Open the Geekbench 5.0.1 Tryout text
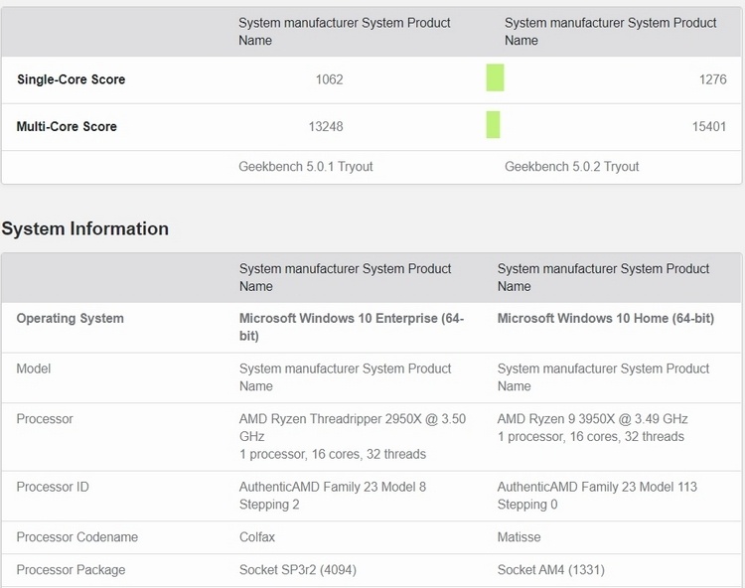Image resolution: width=745 pixels, height=588 pixels. point(306,167)
